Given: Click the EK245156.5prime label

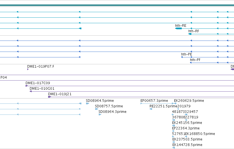Looking at the screenshot, I should click(187, 123).
